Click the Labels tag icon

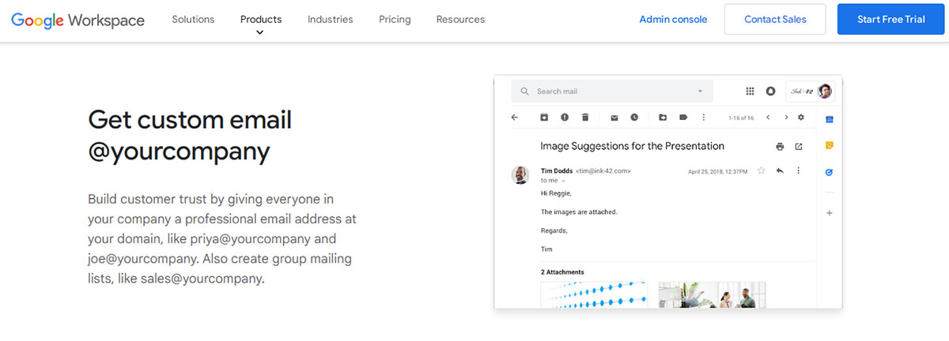tap(683, 118)
